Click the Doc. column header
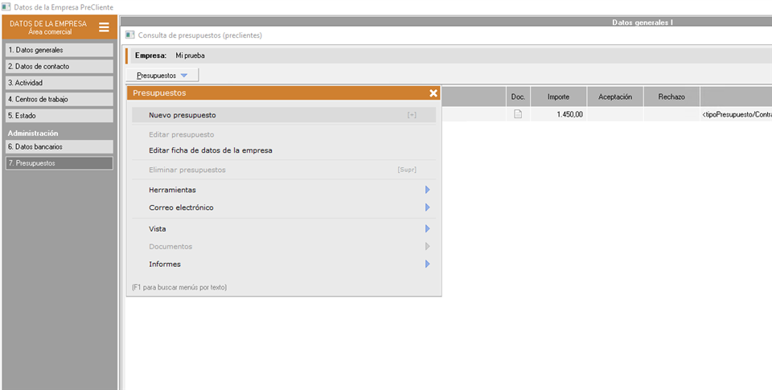Image resolution: width=772 pixels, height=390 pixels. pos(518,97)
